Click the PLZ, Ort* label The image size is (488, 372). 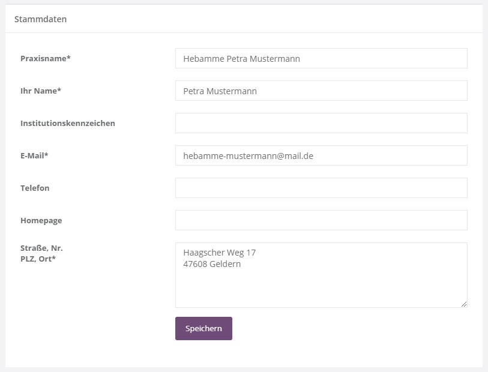38,259
